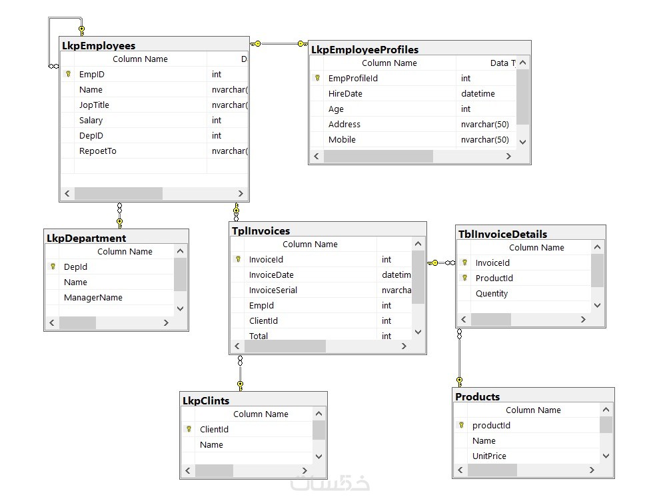Select the InvoiceSerial row in TplInvoices

pos(322,290)
